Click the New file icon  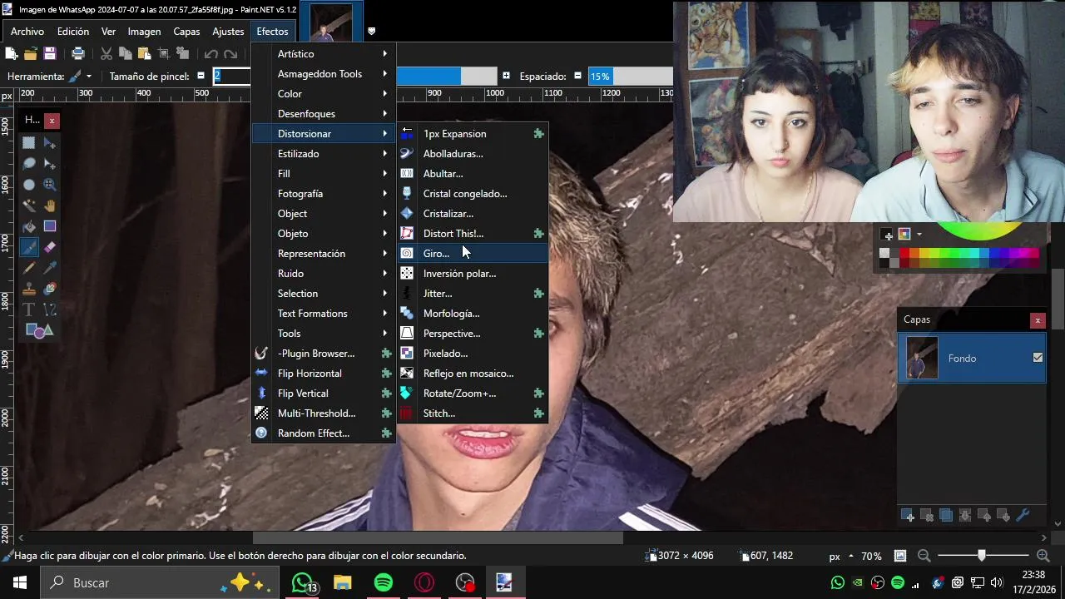click(12, 53)
